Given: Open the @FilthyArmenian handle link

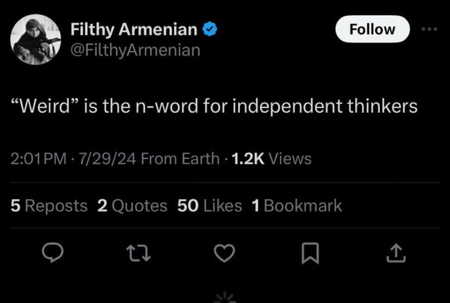Looking at the screenshot, I should (x=135, y=50).
